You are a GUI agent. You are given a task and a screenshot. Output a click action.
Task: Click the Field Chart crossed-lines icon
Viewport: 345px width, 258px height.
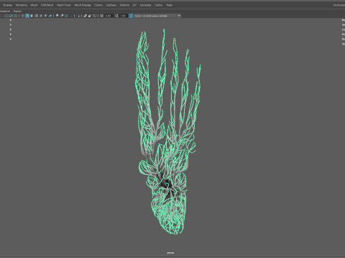coord(11,16)
